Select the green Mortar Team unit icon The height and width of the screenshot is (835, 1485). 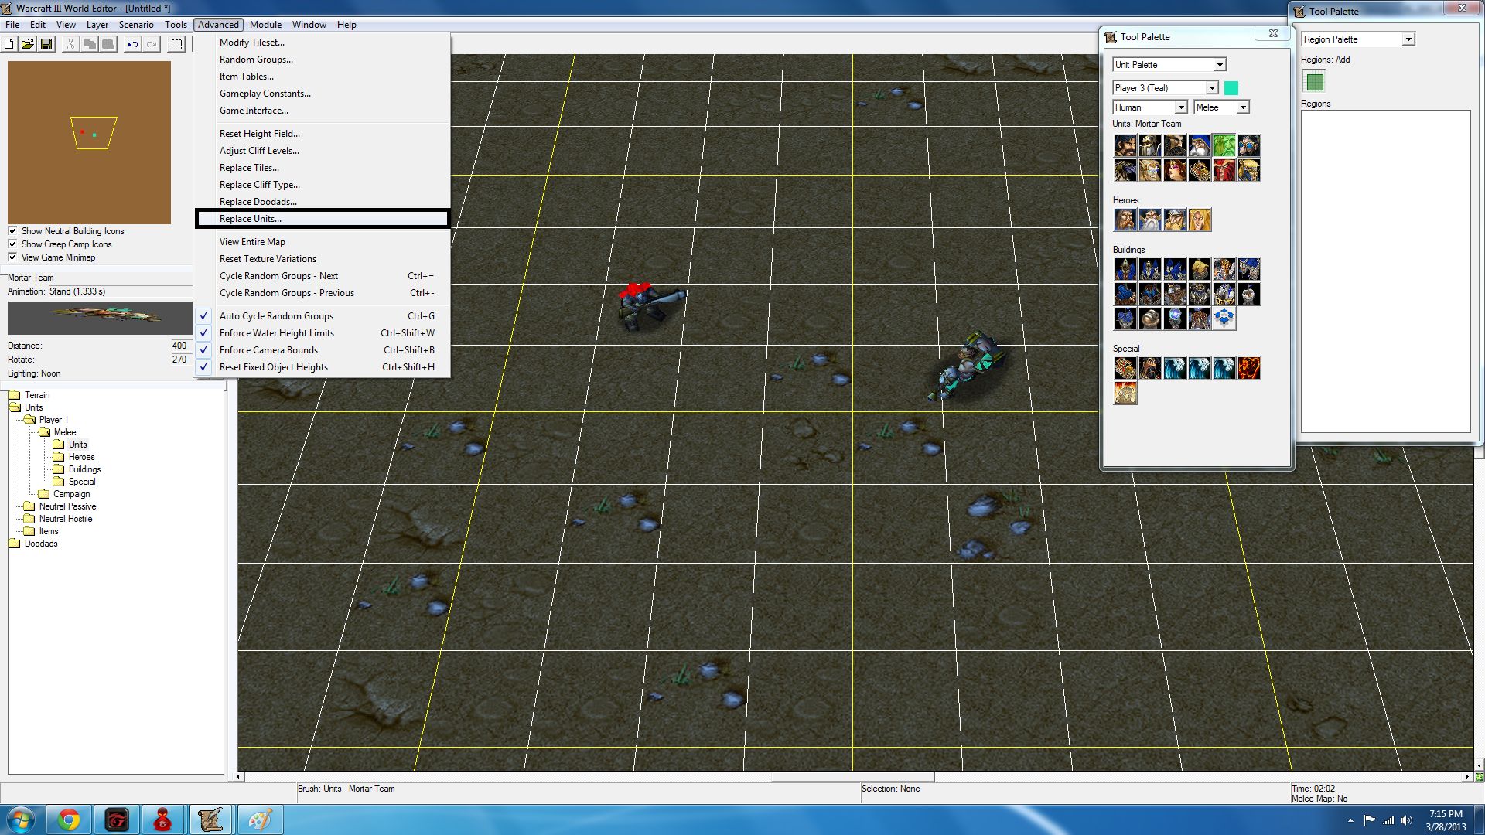pos(1224,145)
